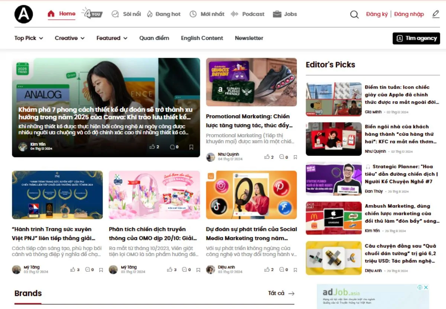Image resolution: width=446 pixels, height=309 pixels.
Task: Open comments on the OMO article
Action: click(x=184, y=270)
